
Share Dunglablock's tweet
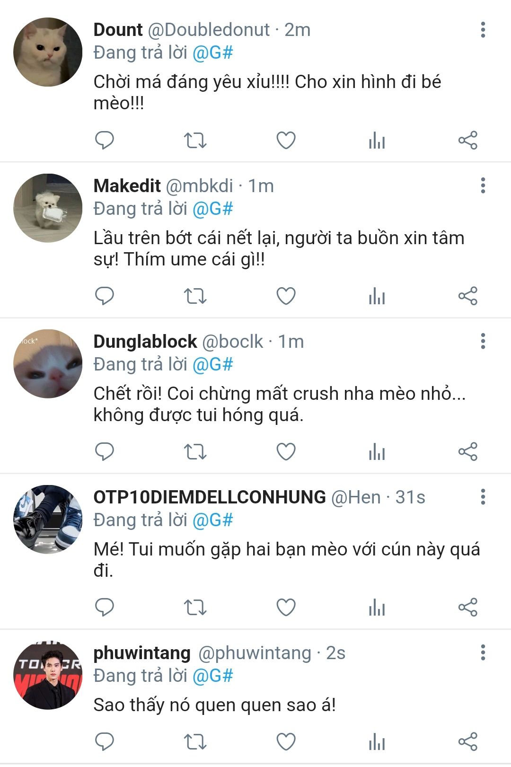(467, 452)
